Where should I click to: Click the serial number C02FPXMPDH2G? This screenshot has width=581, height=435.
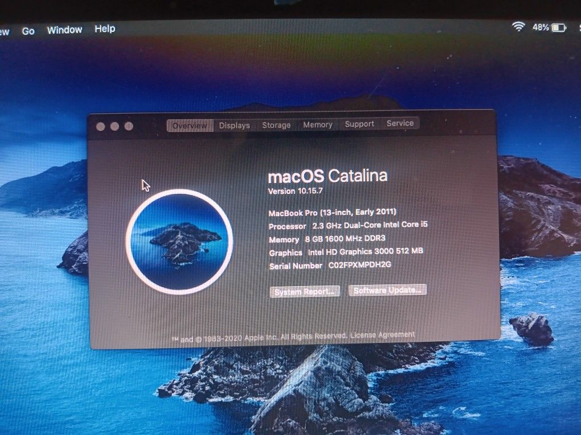[360, 265]
